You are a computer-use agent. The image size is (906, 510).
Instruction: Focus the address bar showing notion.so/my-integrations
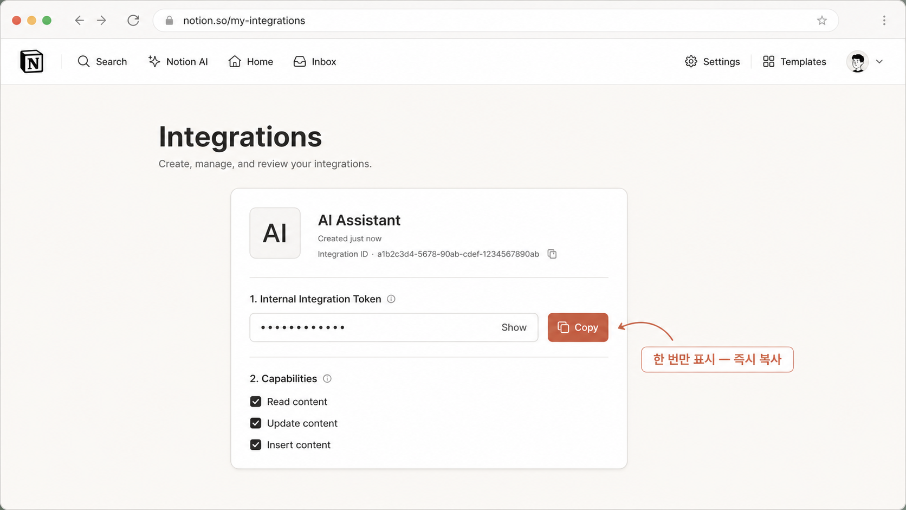(496, 21)
